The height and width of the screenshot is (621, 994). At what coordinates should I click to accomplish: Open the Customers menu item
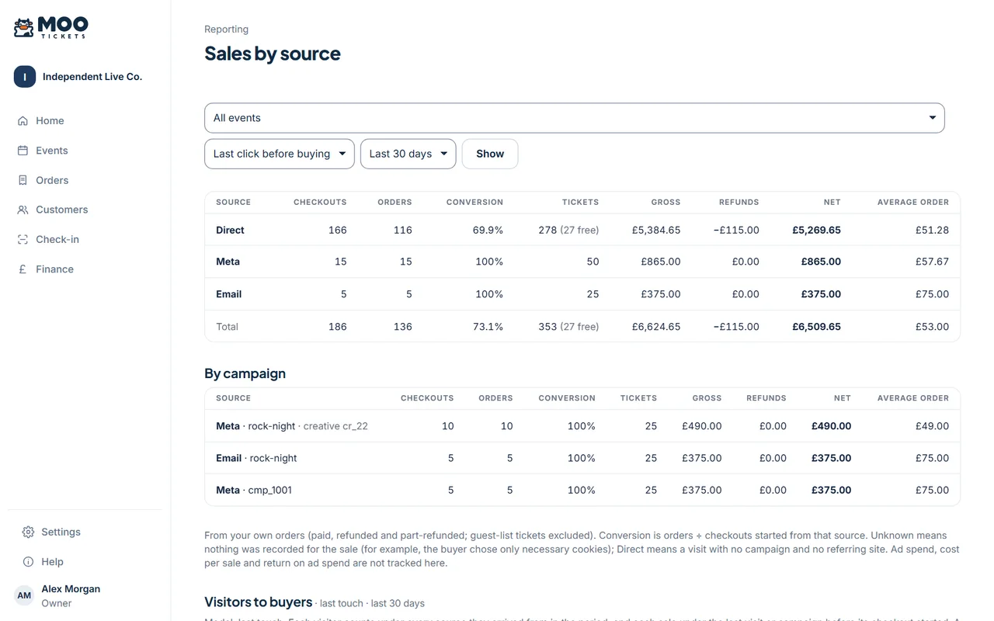[61, 210]
